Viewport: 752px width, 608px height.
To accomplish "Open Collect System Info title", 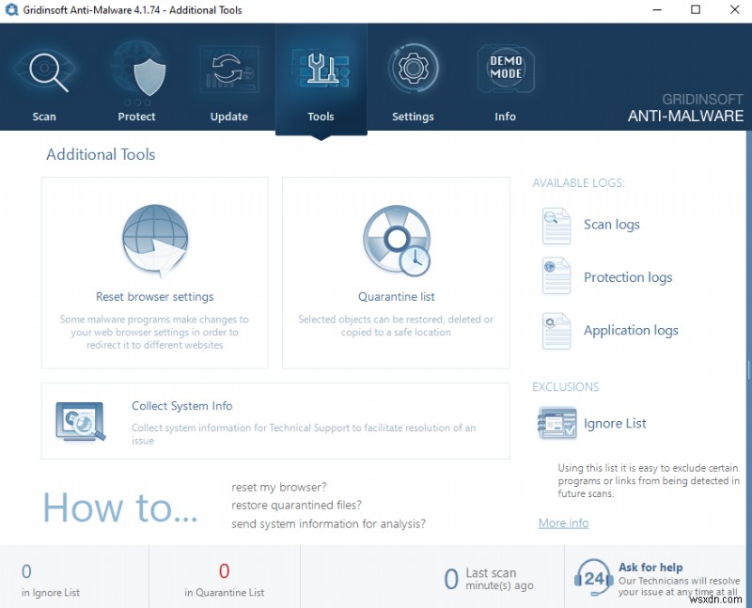I will tap(181, 406).
